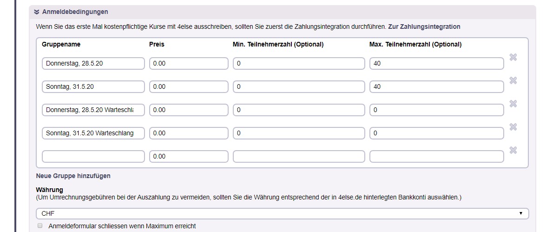Focus max participants field showing 40 in Sonntag row
This screenshot has width=546, height=232.
coord(436,87)
